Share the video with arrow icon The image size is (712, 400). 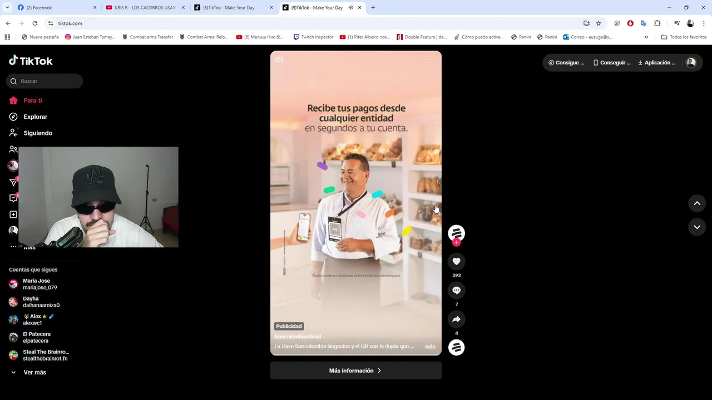click(457, 319)
